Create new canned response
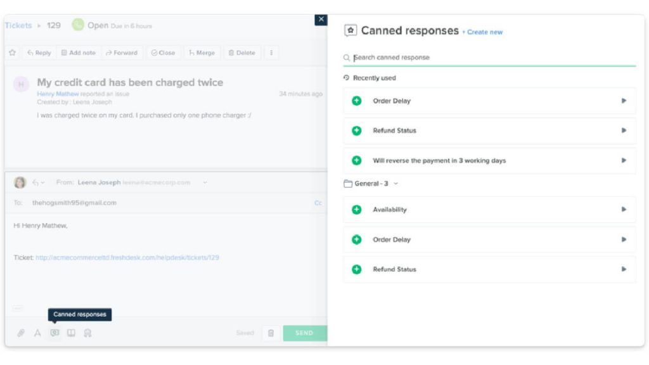649x365 pixels. 482,32
